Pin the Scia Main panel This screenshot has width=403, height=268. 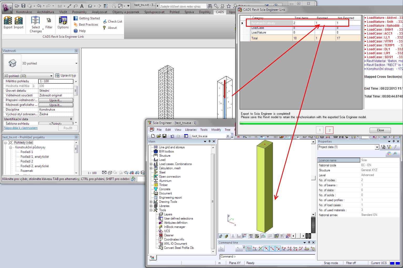pyautogui.click(x=209, y=141)
